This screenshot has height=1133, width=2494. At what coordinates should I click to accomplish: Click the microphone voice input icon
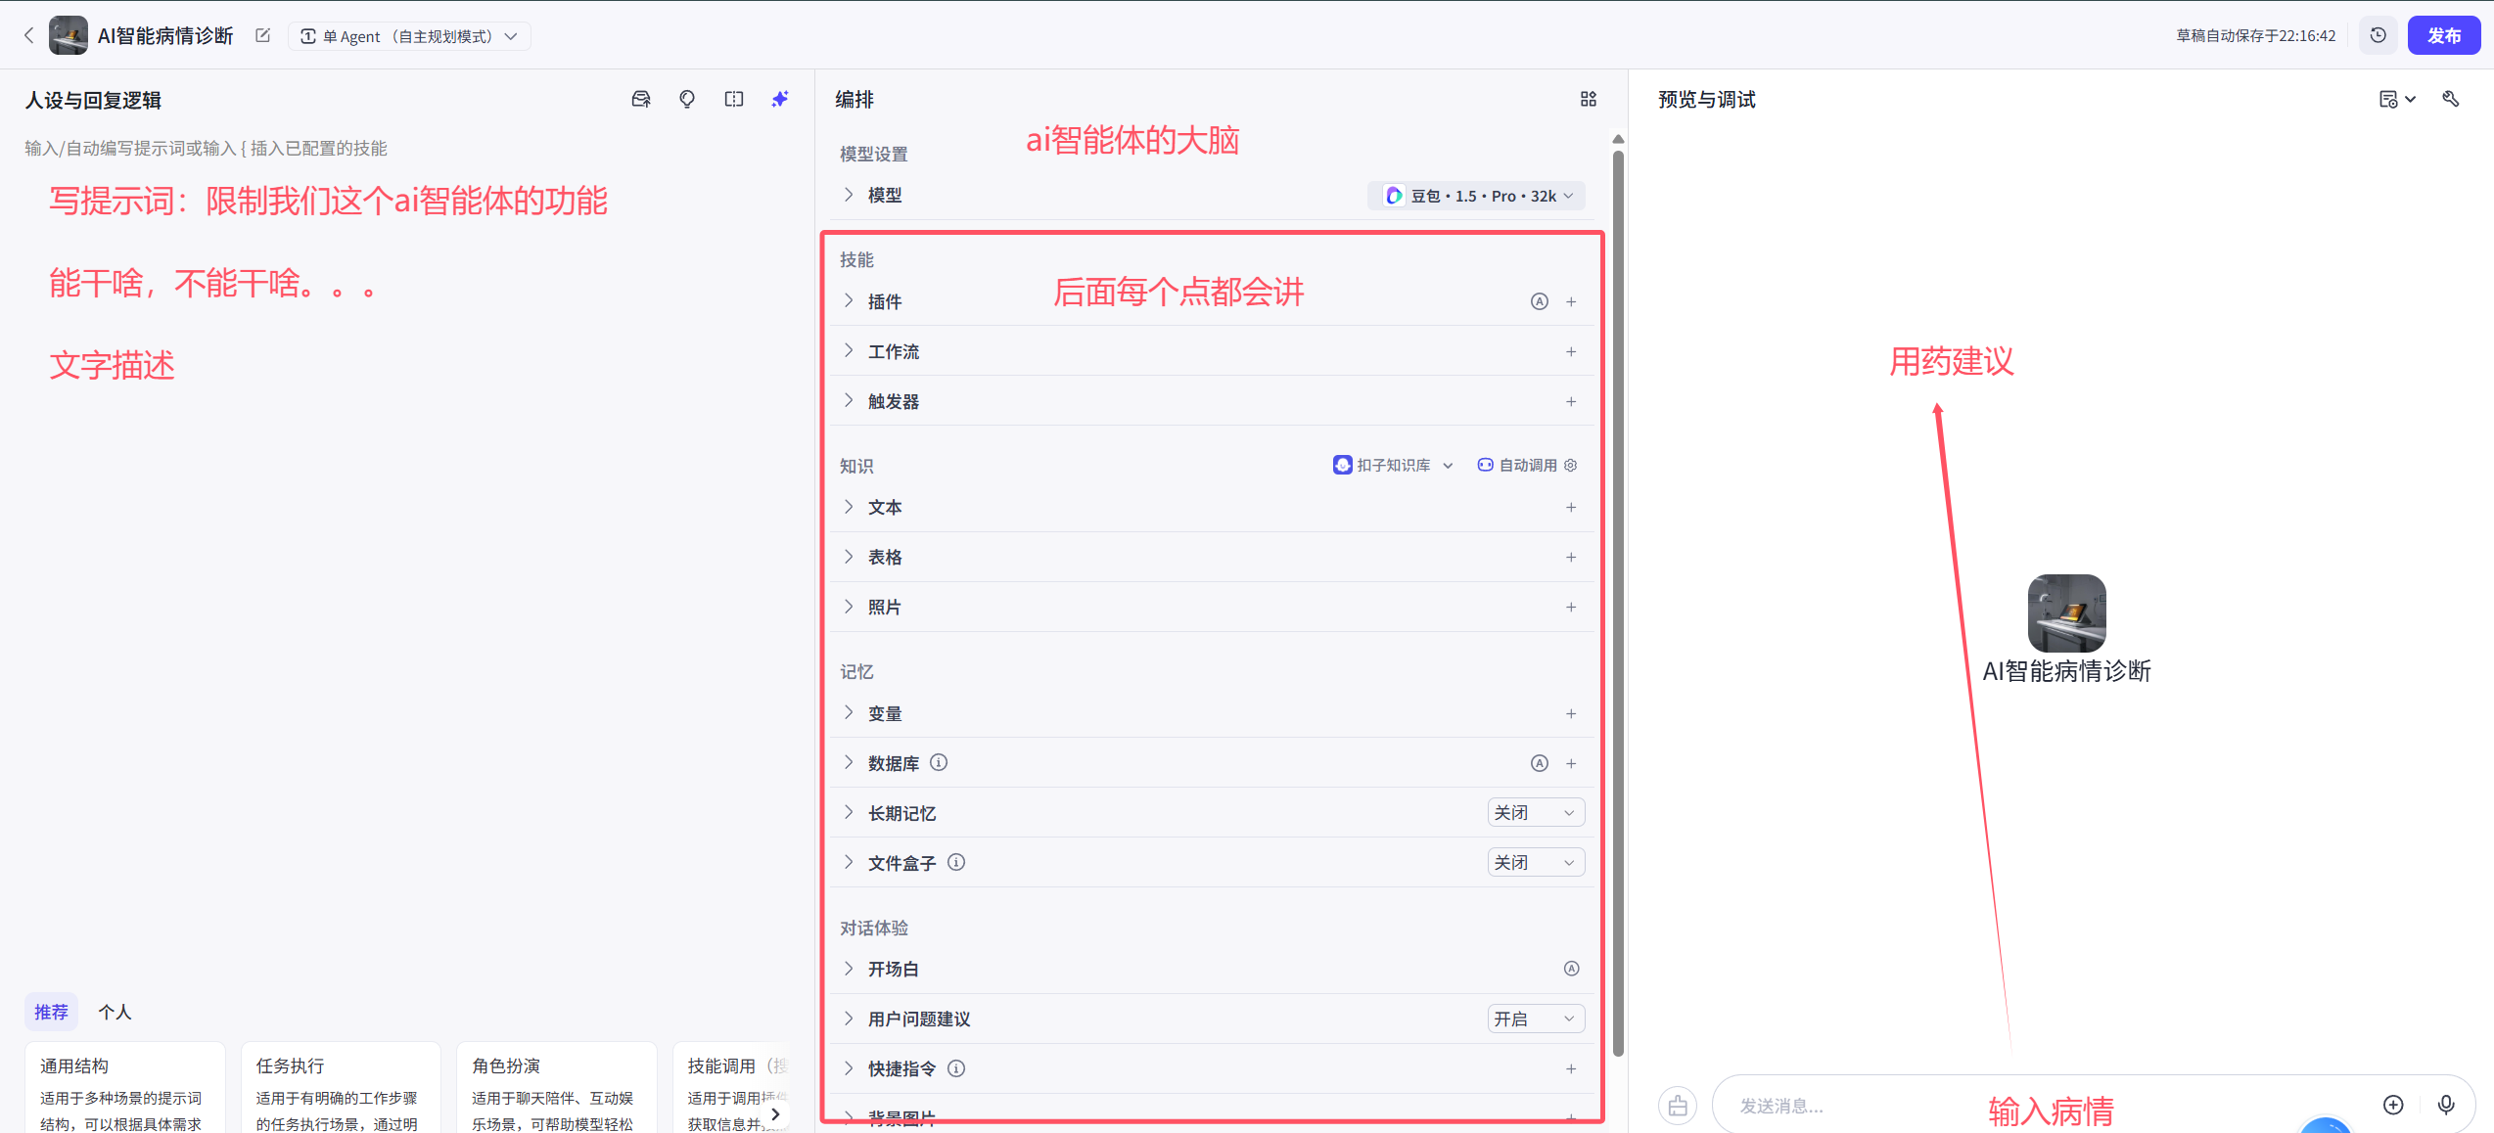(x=2446, y=1105)
